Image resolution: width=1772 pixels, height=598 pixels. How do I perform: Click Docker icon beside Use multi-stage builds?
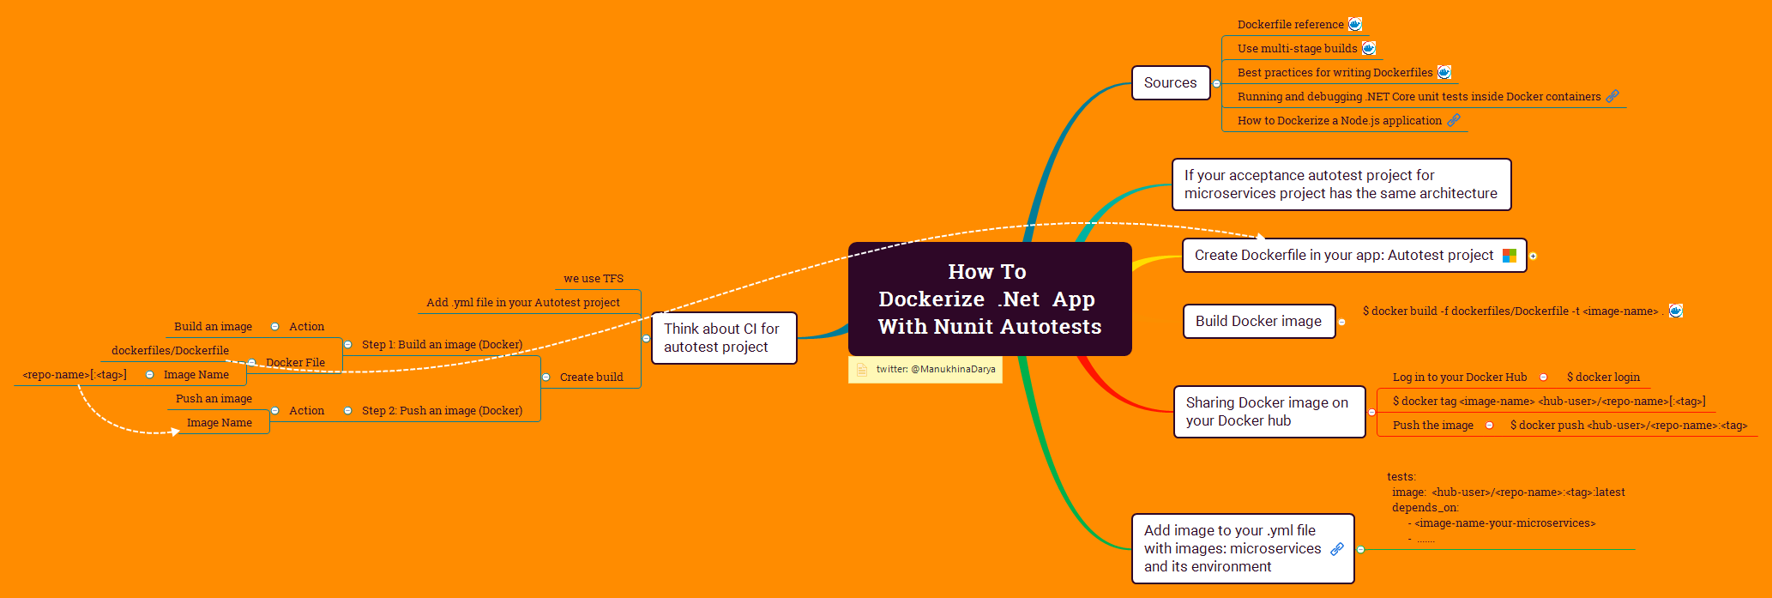(x=1369, y=48)
